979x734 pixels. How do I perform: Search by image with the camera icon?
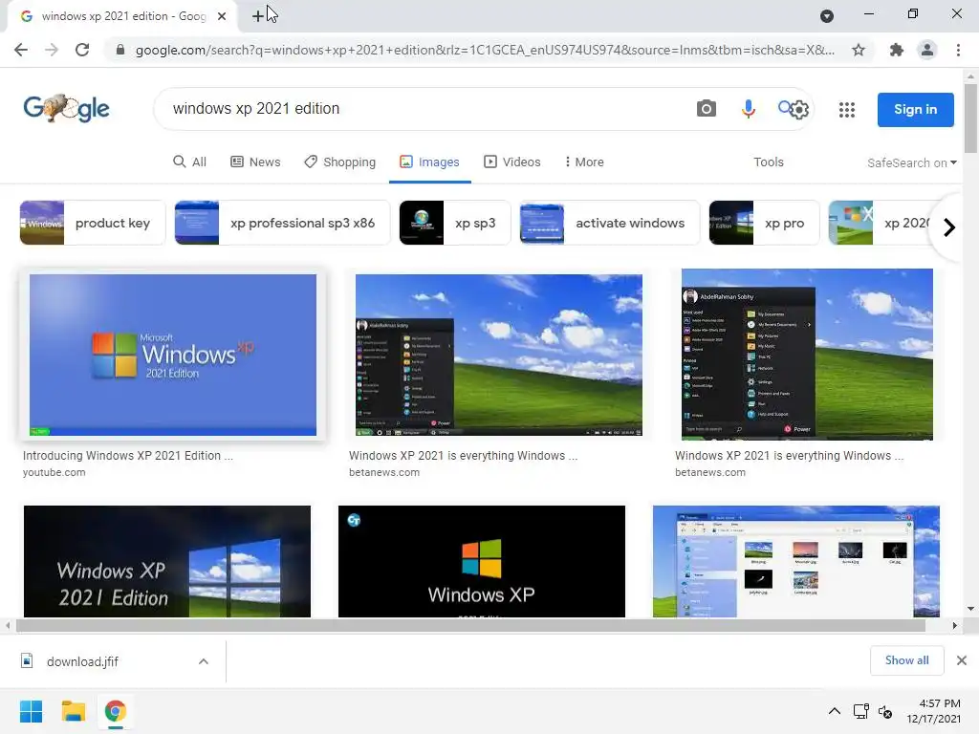coord(707,109)
